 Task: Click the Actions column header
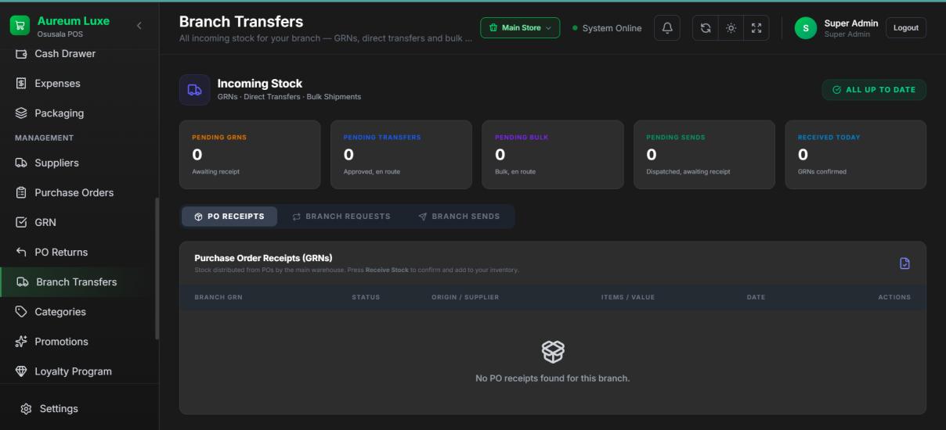894,297
